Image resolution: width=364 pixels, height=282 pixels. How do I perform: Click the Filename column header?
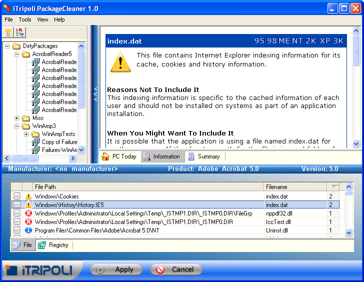coord(295,187)
